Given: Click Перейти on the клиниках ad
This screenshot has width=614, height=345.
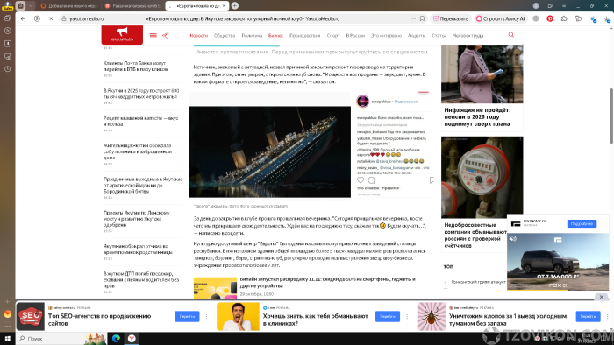Looking at the screenshot, I should point(388,316).
